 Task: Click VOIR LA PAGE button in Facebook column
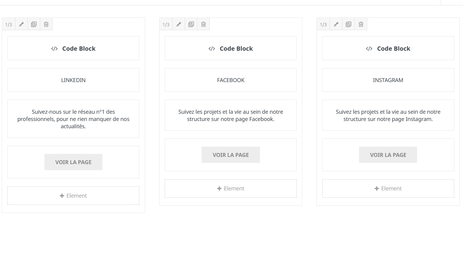pos(231,155)
